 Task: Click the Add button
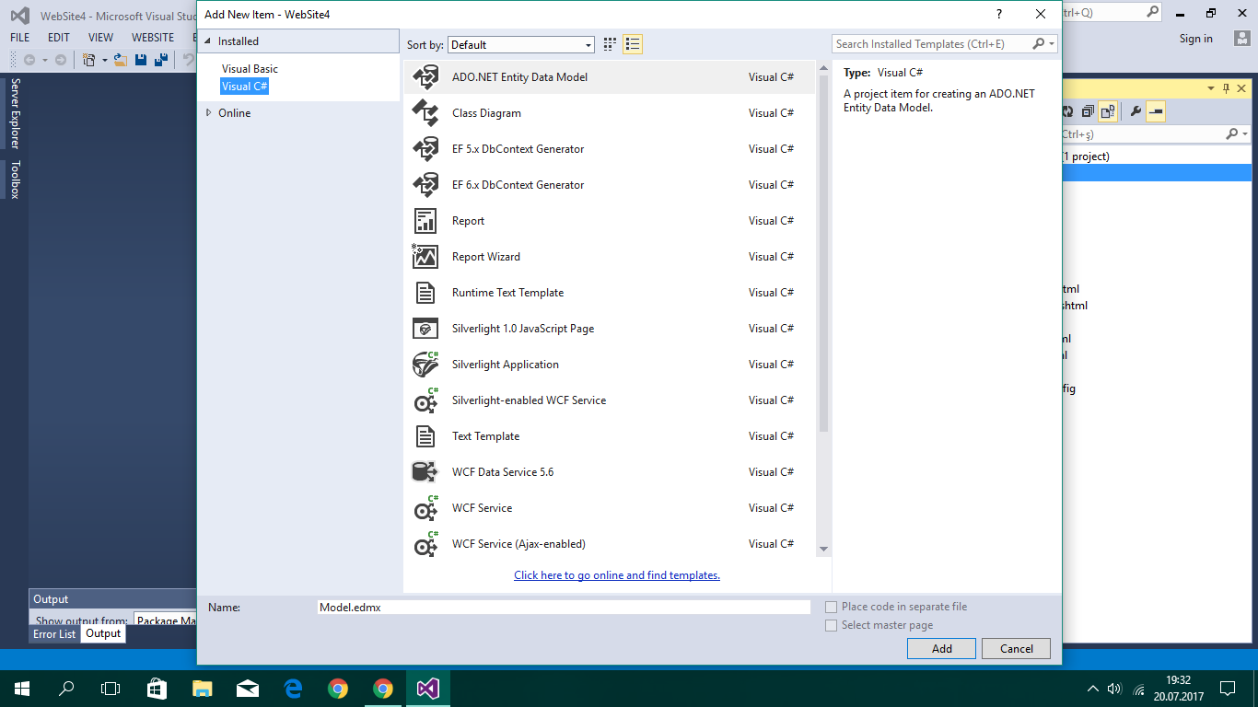(941, 648)
